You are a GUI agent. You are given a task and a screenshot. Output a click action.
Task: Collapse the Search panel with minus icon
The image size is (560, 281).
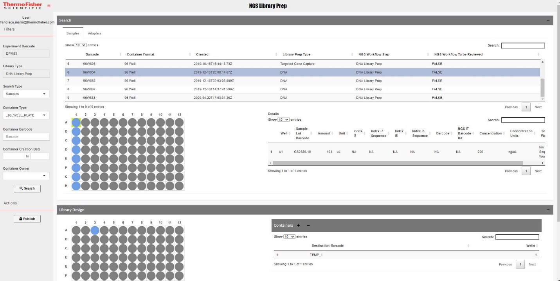(548, 20)
